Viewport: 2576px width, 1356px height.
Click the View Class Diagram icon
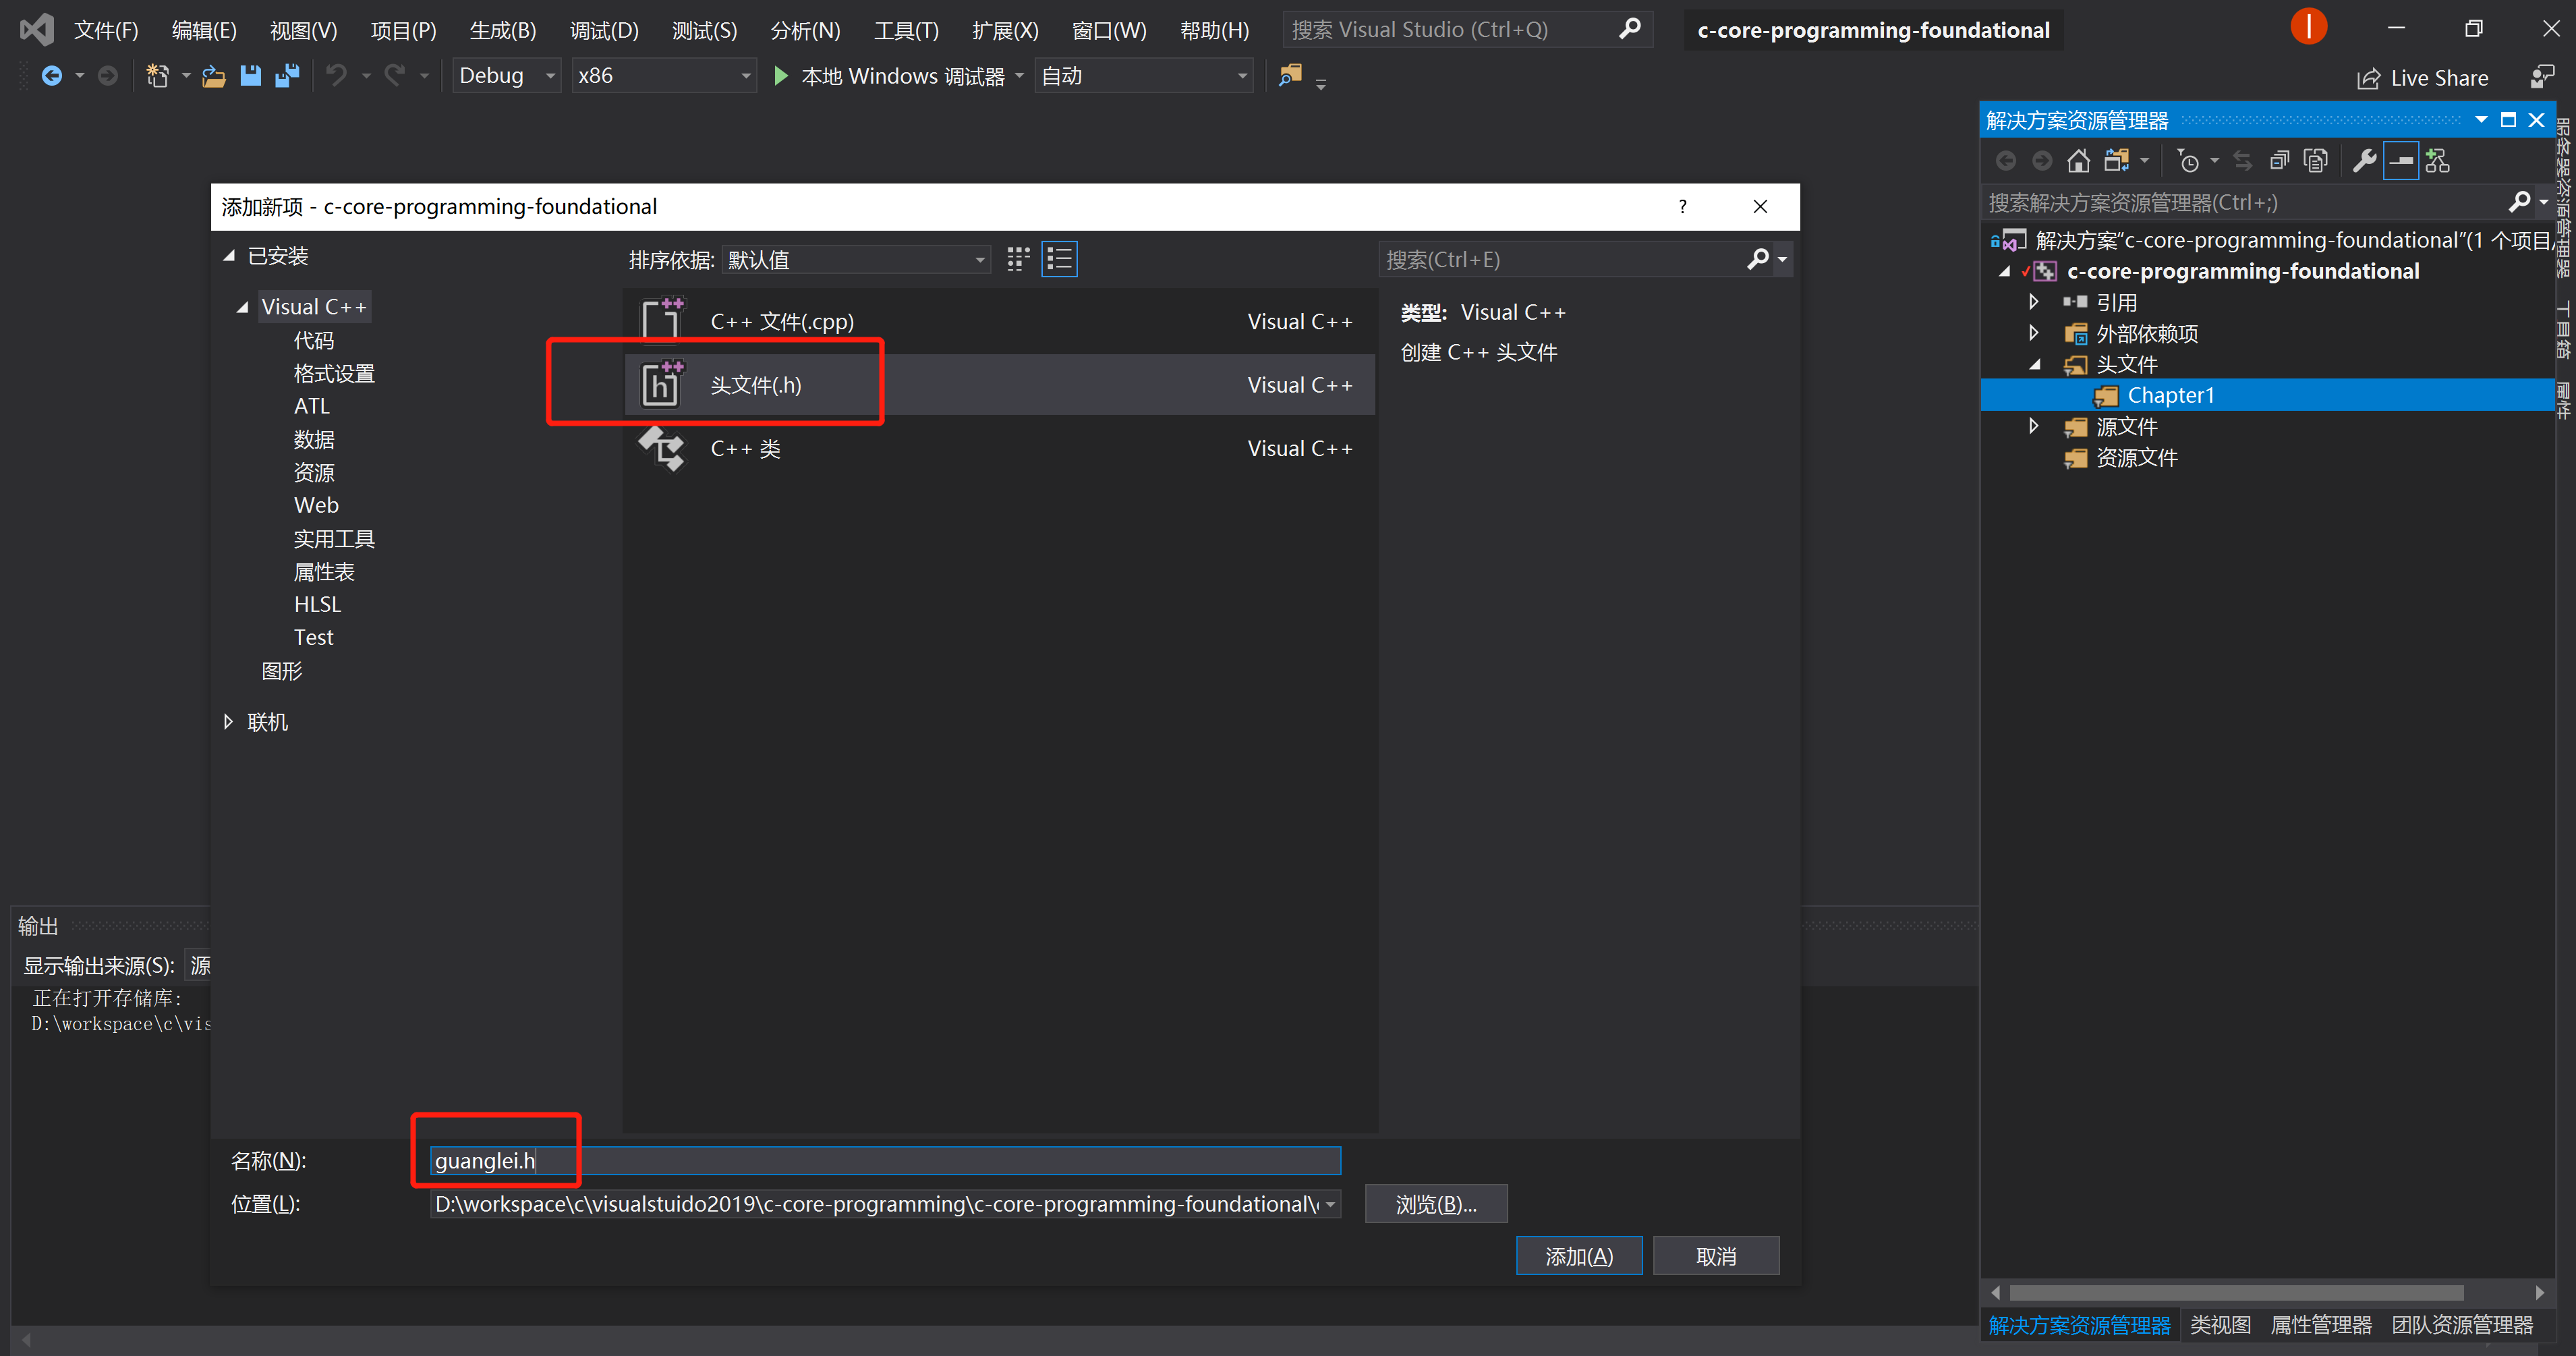pos(2438,161)
